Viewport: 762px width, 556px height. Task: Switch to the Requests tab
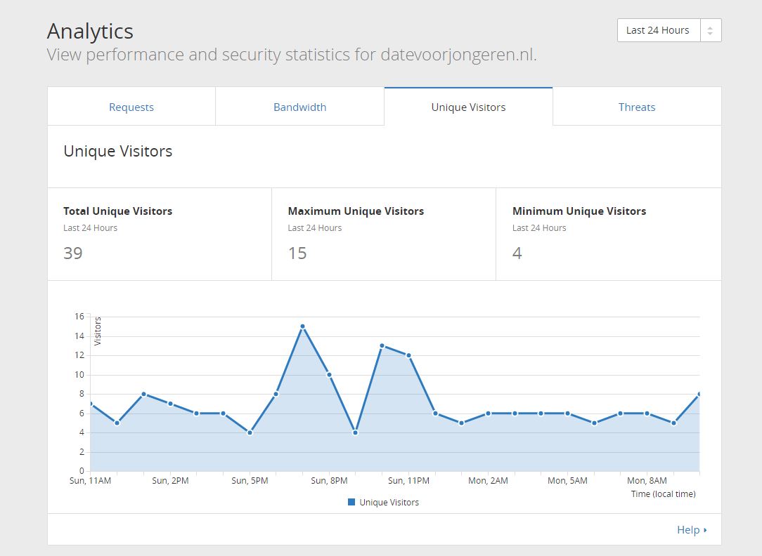pyautogui.click(x=131, y=107)
